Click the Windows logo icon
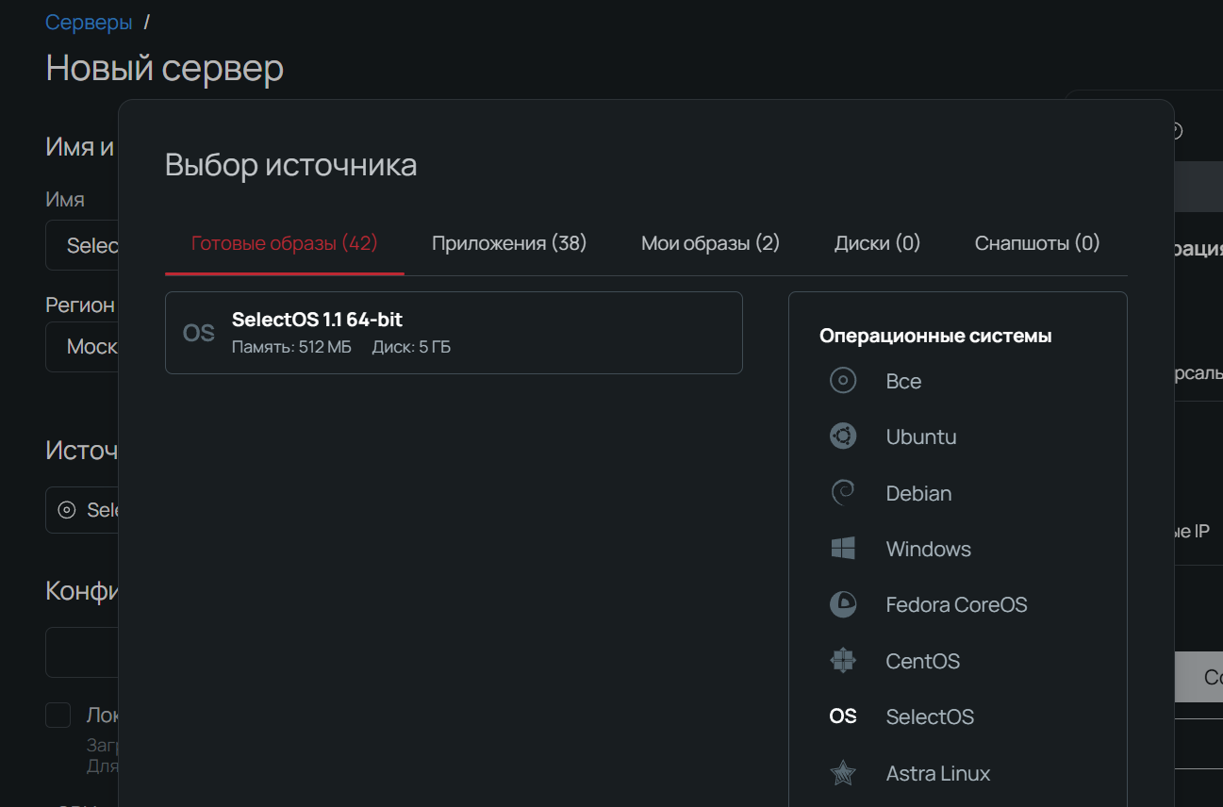Image resolution: width=1223 pixels, height=807 pixels. [x=842, y=549]
